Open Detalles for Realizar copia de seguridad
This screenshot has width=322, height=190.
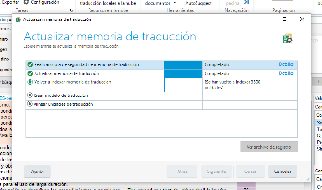tap(286, 64)
